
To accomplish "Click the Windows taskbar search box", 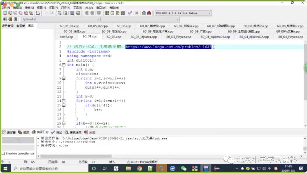I will coord(49,168).
